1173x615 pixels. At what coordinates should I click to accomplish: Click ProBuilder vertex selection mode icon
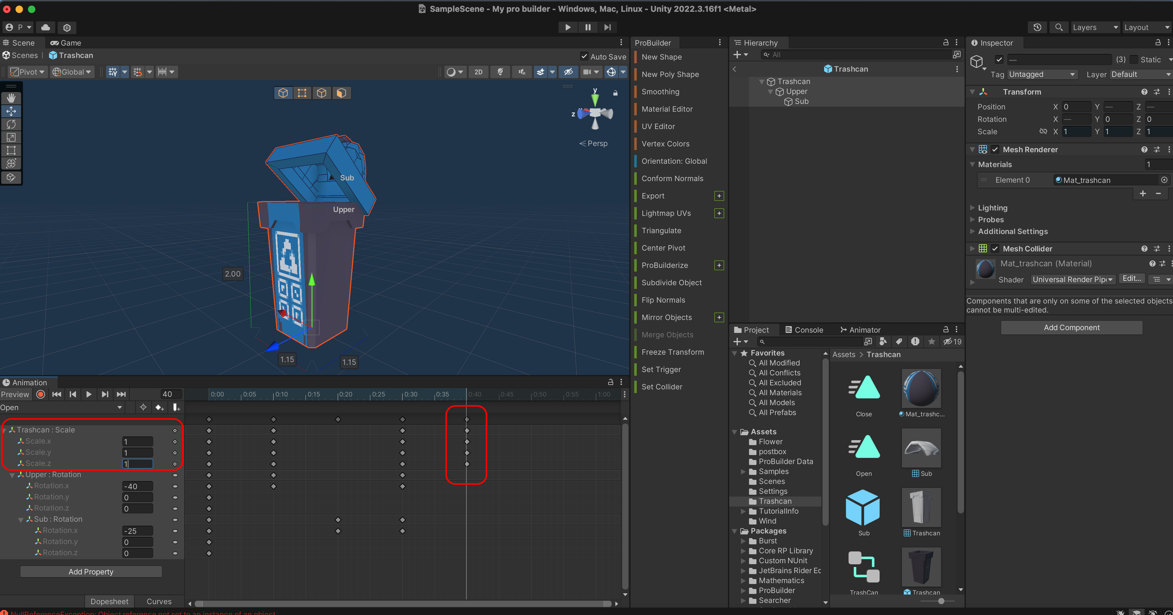point(302,93)
